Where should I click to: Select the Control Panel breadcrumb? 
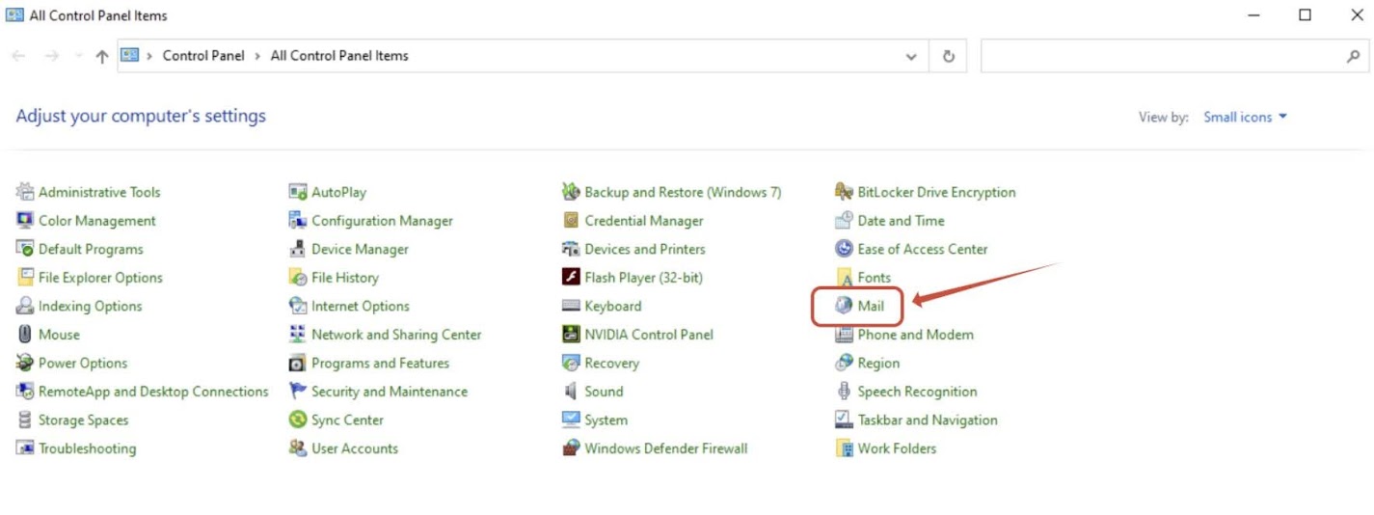pyautogui.click(x=203, y=56)
